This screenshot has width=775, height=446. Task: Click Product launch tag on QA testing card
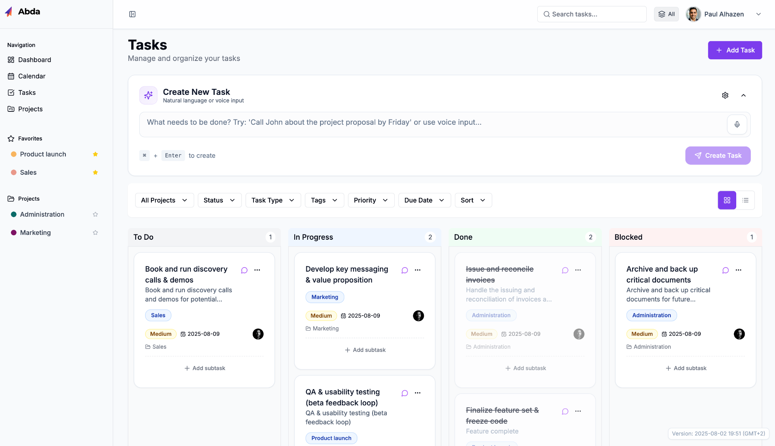click(x=331, y=438)
